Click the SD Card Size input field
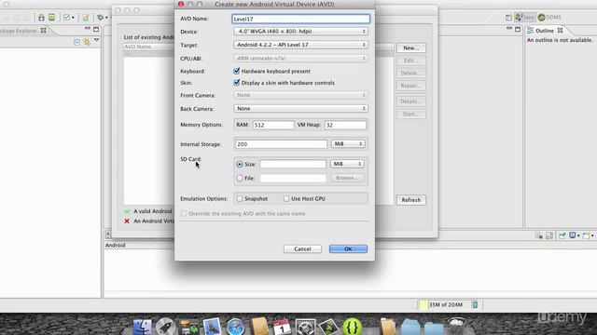 click(293, 164)
